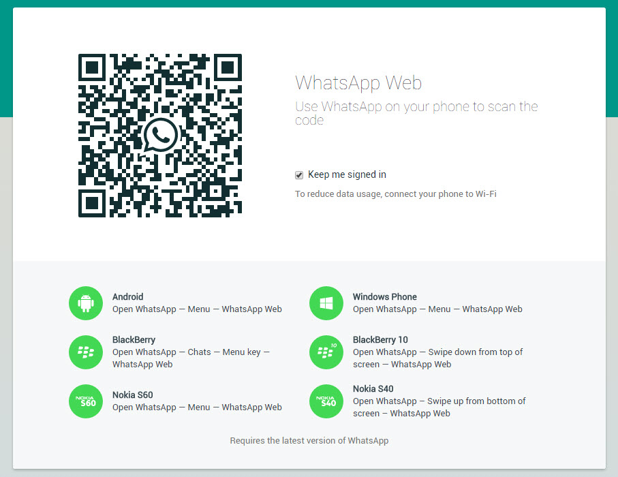The height and width of the screenshot is (477, 618).
Task: Click the 'To reduce data usage' Wi-Fi note
Action: pos(396,194)
